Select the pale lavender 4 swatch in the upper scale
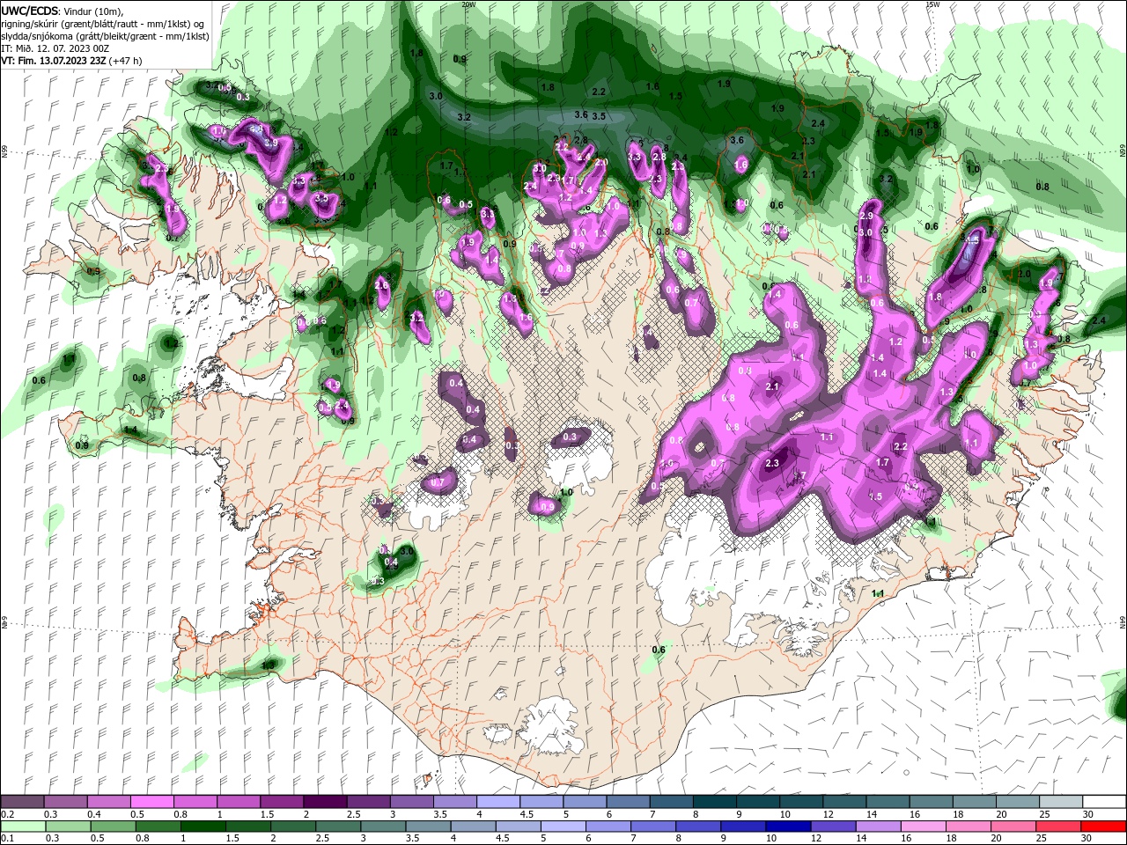Viewport: 1127px width, 845px height. point(498,802)
